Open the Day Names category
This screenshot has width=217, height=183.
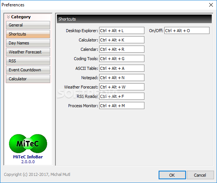[x=28, y=43]
